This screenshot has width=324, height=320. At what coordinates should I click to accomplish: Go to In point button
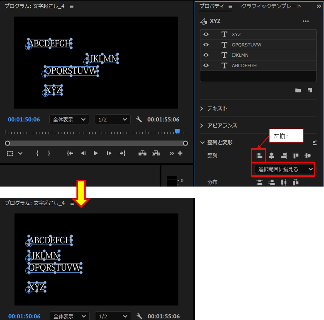pyautogui.click(x=70, y=153)
